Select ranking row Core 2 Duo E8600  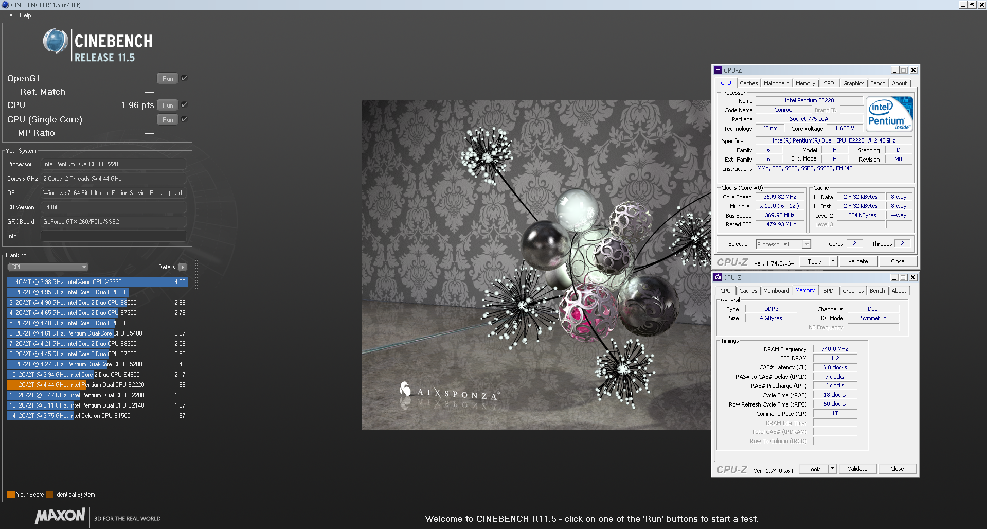tap(97, 292)
